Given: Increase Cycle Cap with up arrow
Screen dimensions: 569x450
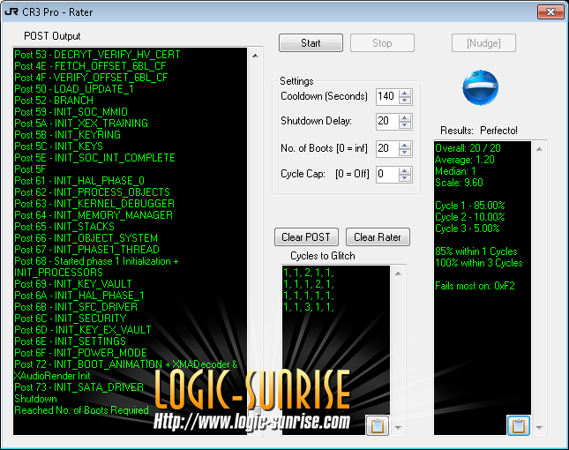Looking at the screenshot, I should coord(405,170).
